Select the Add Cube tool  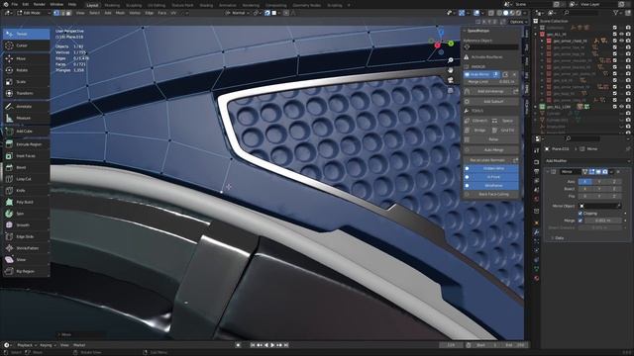27,132
